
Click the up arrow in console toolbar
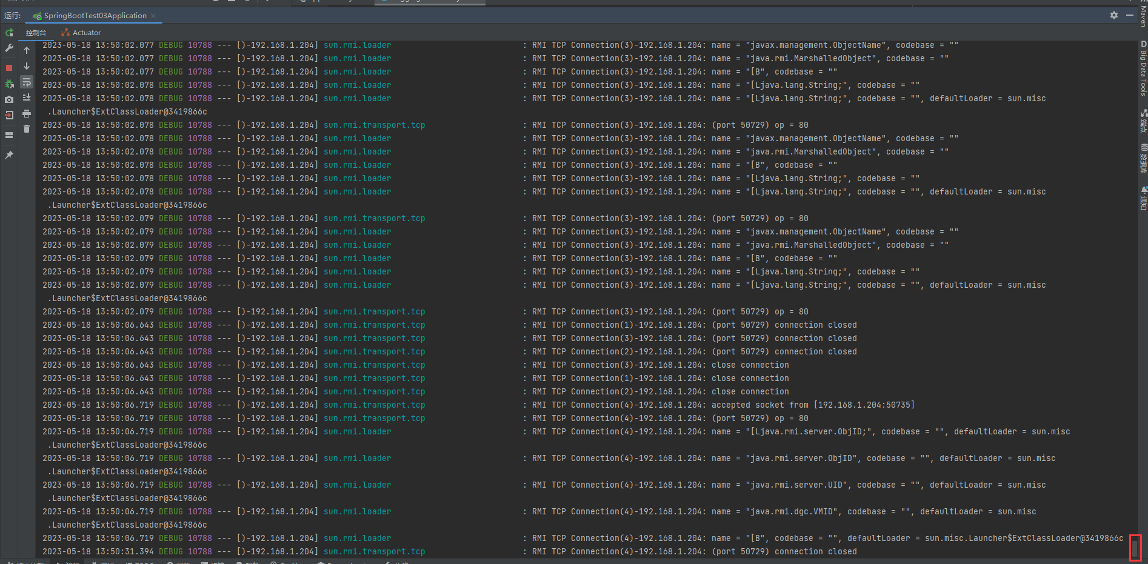(x=27, y=50)
